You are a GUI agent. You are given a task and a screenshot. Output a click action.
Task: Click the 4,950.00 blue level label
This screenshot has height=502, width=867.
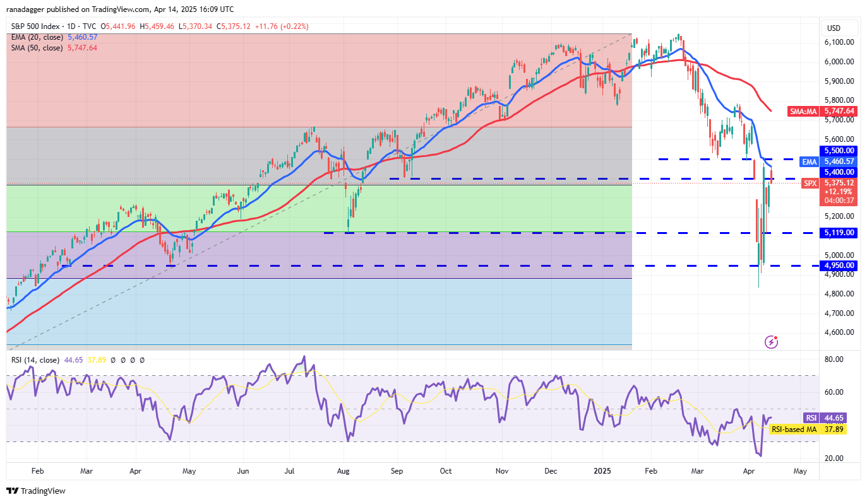tap(838, 266)
